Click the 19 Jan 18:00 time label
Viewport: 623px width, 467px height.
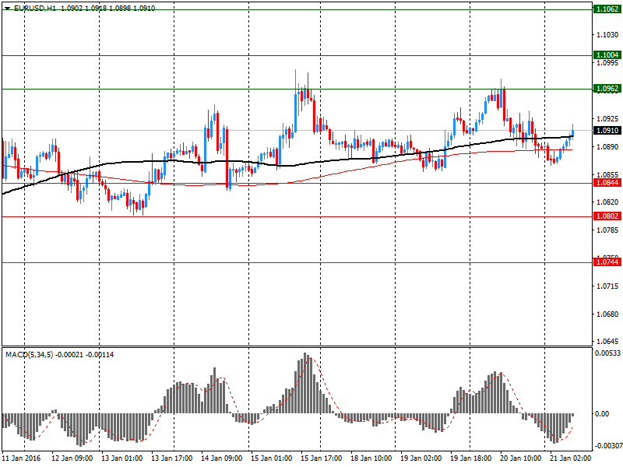(471, 458)
